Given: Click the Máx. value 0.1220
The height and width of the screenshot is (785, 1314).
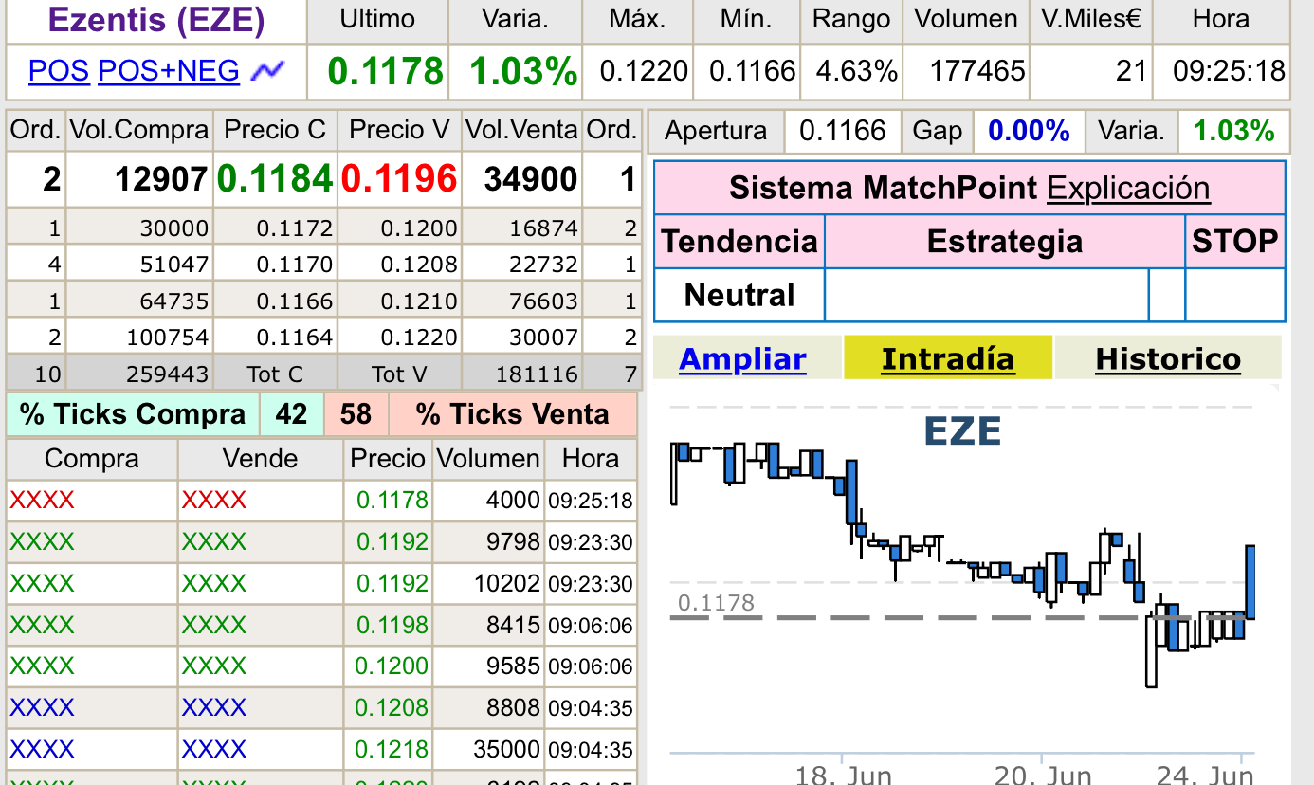Looking at the screenshot, I should coord(644,70).
